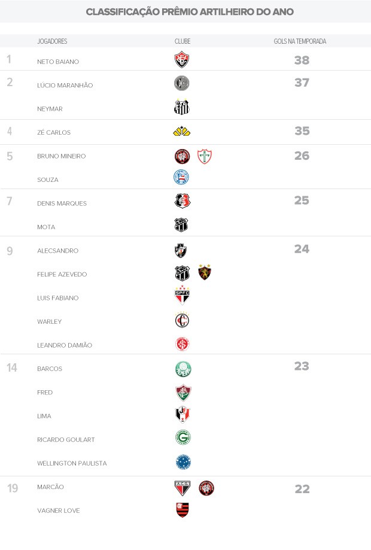Click the 38 goals number
The height and width of the screenshot is (550, 371).
pos(302,60)
